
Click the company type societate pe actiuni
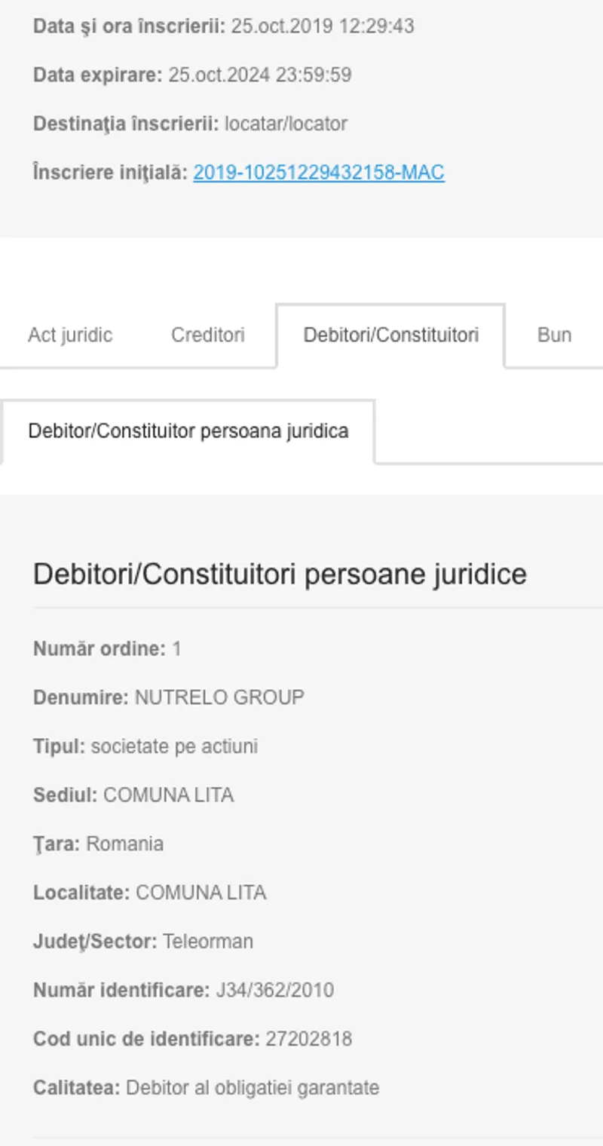click(174, 746)
